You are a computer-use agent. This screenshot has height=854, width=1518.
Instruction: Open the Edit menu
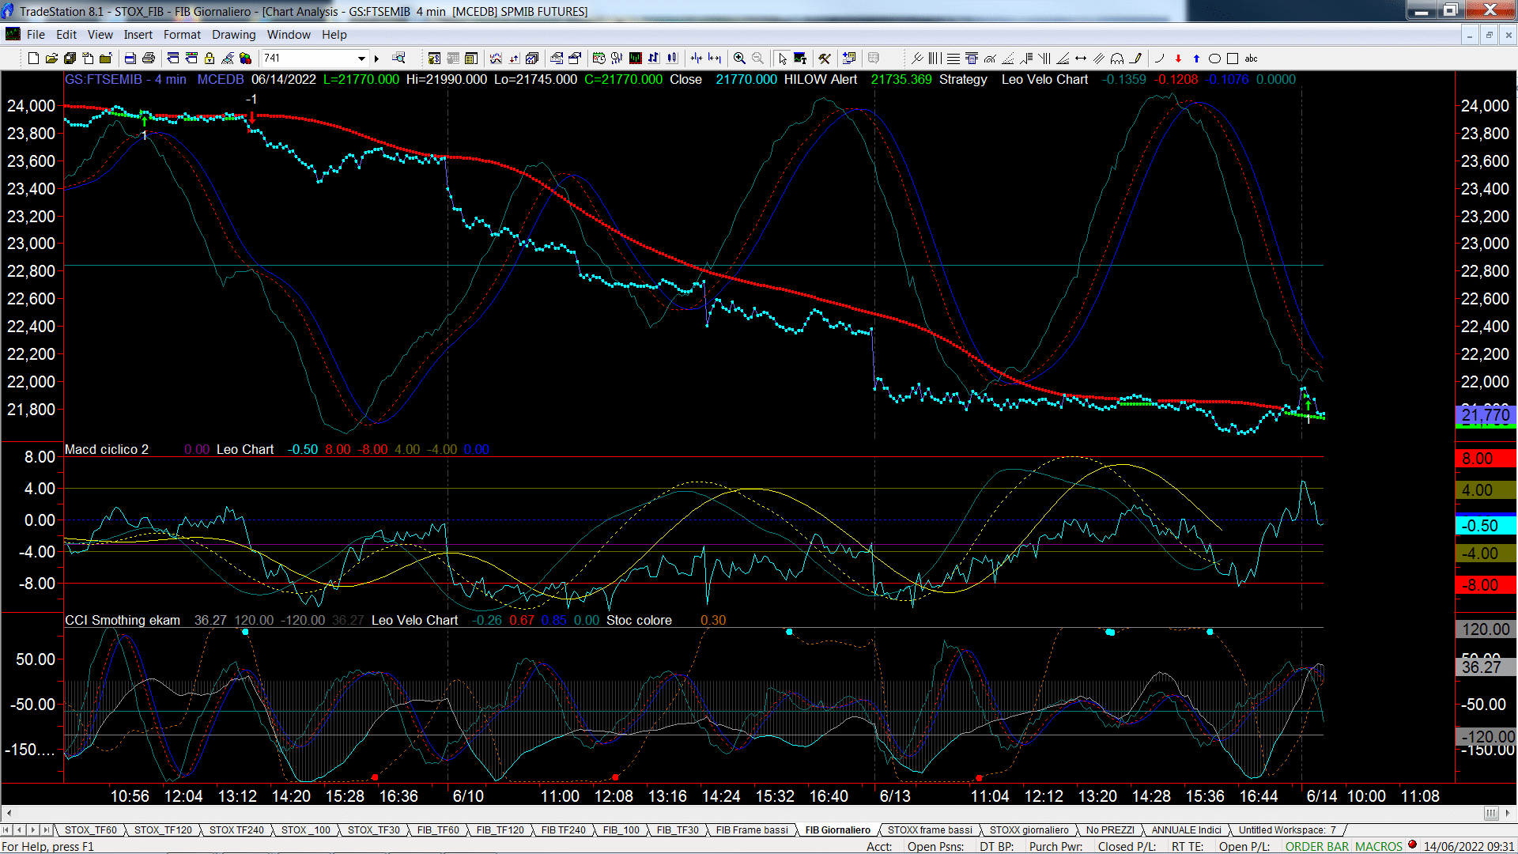coord(66,35)
